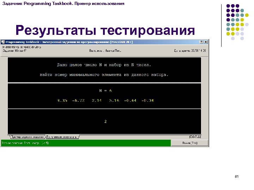Click the 'МИНИМУМЫ И МАКСИМУМЫ' topic label
Viewport: 254px width, 190px height.
[x=22, y=47]
